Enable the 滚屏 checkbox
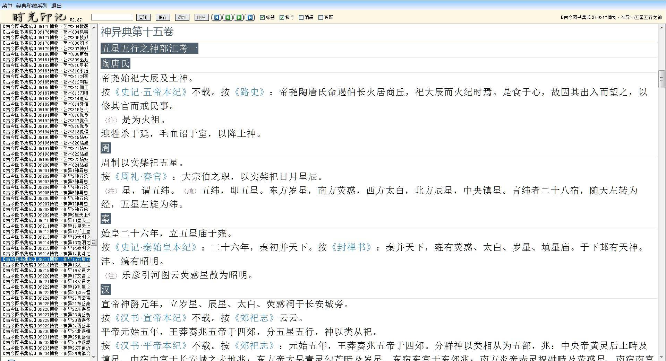The width and height of the screenshot is (666, 361). coord(321,17)
